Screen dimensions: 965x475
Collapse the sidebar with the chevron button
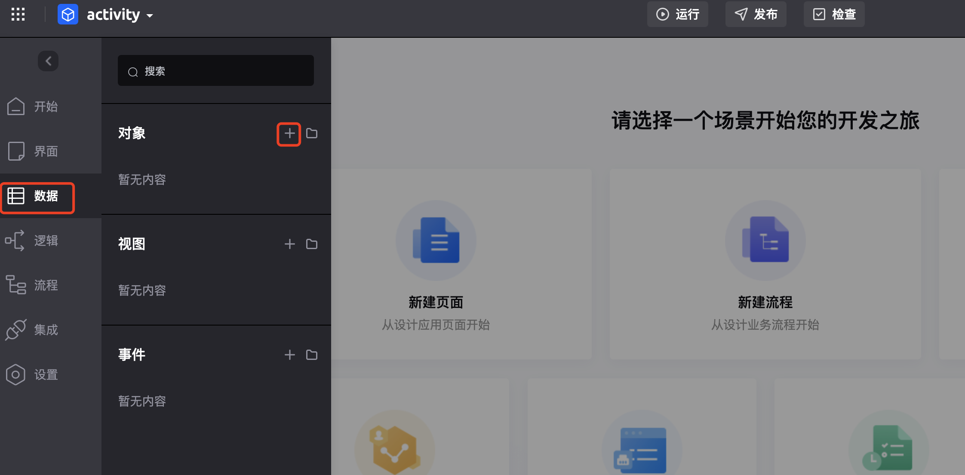coord(48,61)
